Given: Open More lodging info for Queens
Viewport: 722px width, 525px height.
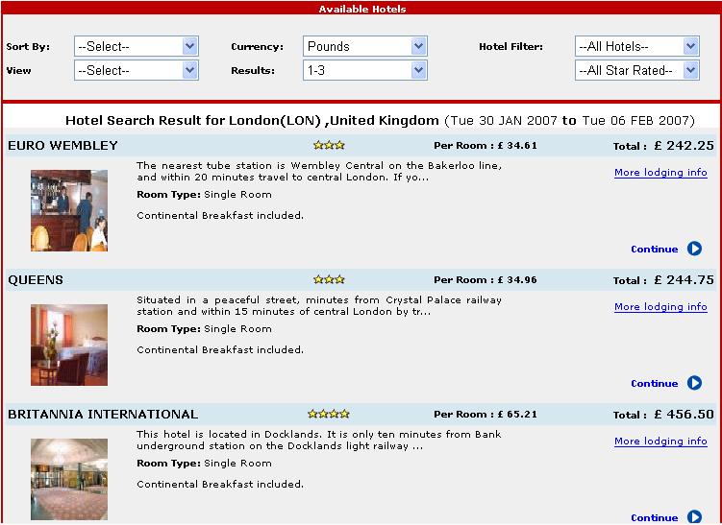Looking at the screenshot, I should pos(660,306).
